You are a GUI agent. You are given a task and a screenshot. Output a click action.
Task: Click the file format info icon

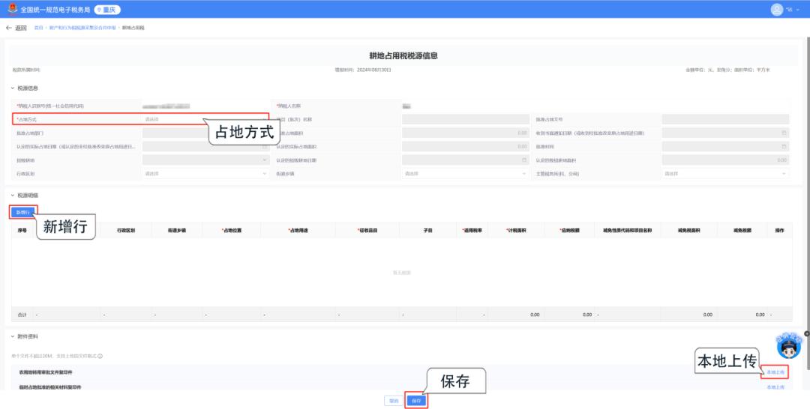click(x=100, y=357)
